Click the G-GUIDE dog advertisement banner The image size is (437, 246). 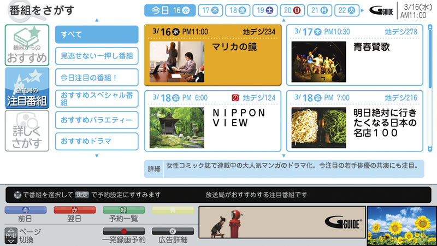(x=282, y=222)
